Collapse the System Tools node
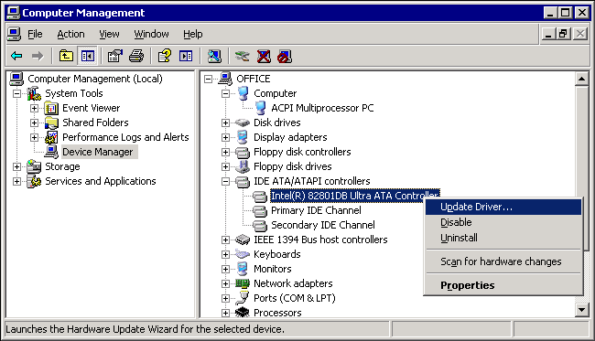 tap(16, 93)
